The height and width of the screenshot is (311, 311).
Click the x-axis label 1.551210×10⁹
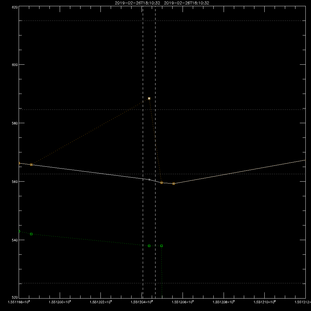(x=265, y=302)
